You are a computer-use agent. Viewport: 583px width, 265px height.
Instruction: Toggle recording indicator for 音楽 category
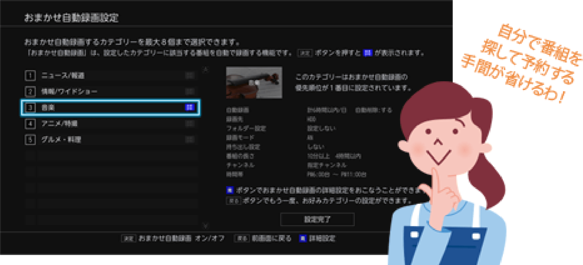coord(189,107)
